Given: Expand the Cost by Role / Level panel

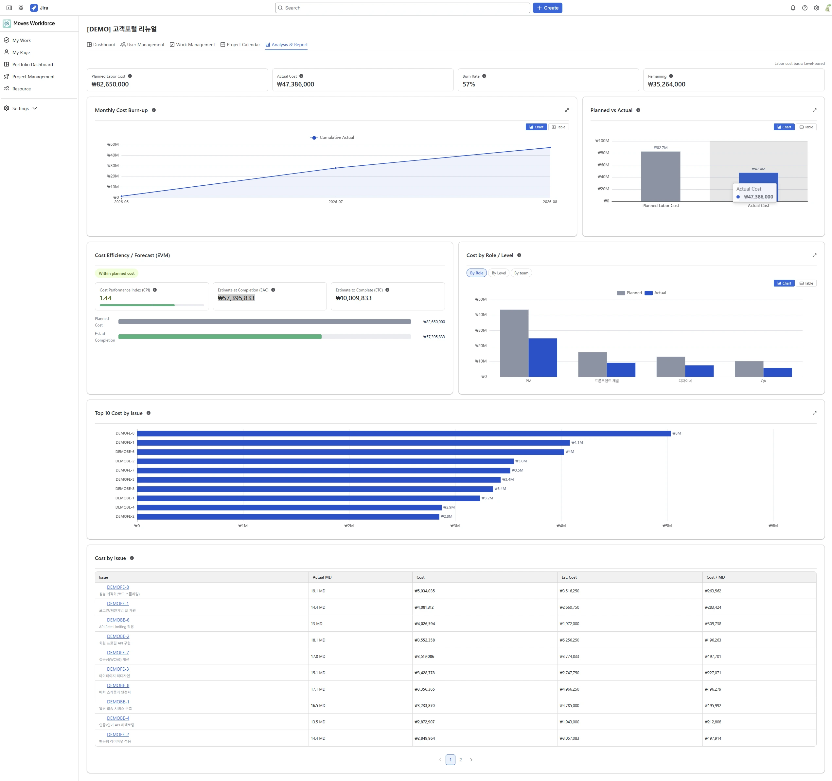Looking at the screenshot, I should click(814, 255).
